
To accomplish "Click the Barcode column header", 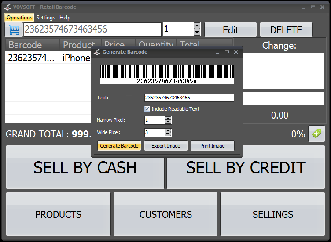I will click(x=33, y=45).
